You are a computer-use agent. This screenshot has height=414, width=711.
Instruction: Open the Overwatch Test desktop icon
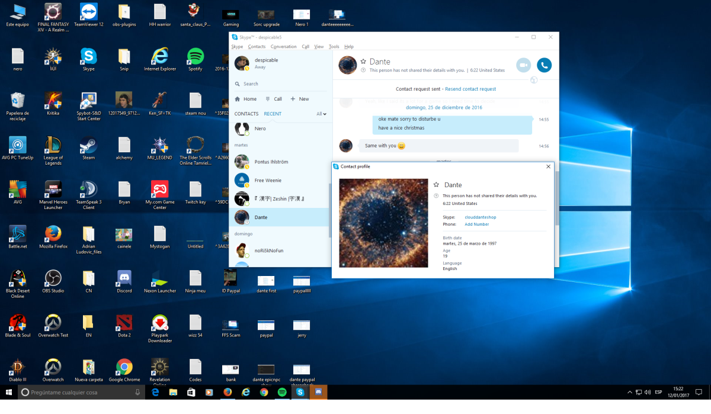click(53, 326)
